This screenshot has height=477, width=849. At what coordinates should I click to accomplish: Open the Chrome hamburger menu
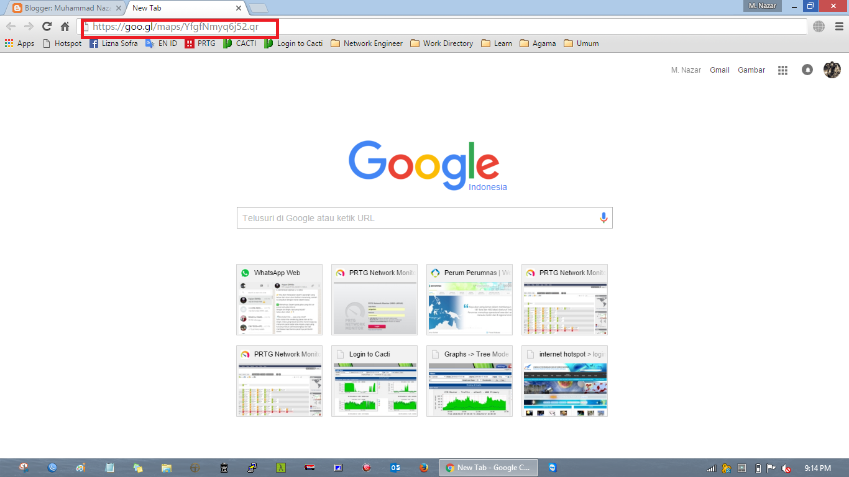pyautogui.click(x=839, y=26)
